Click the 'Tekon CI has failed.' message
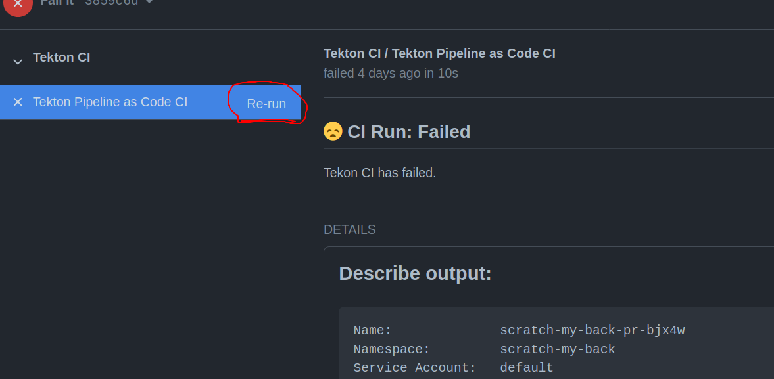 pyautogui.click(x=379, y=173)
